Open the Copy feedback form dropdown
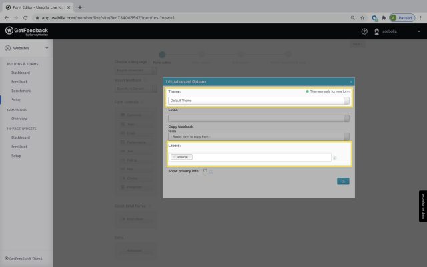427x267 pixels. [x=258, y=136]
